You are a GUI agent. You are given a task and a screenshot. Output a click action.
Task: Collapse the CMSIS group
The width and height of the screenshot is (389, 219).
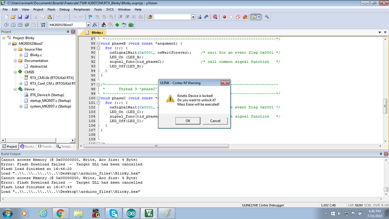pos(15,72)
